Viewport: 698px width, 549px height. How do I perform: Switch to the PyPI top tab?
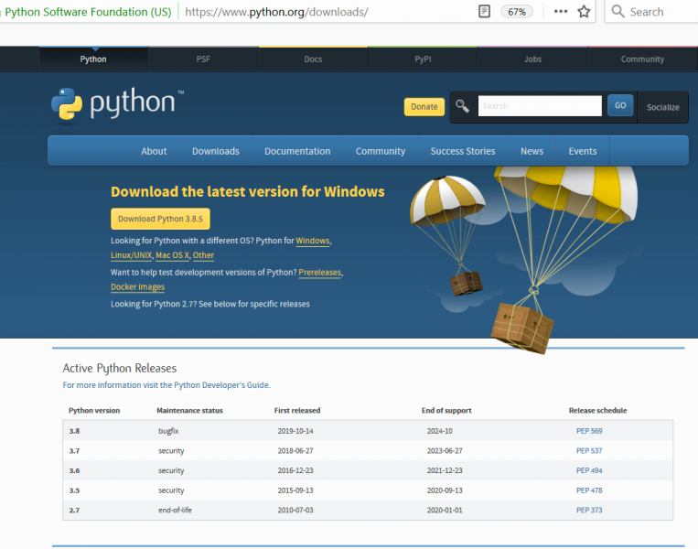coord(423,59)
